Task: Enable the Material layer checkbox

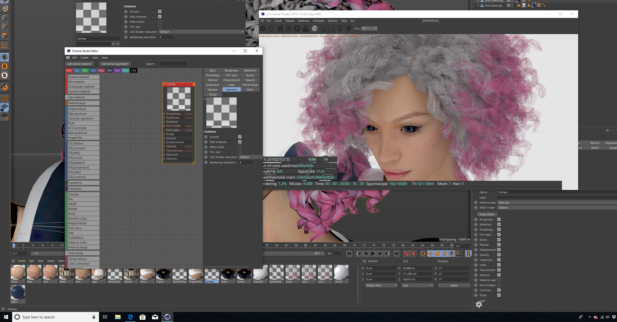Action: tap(499, 280)
